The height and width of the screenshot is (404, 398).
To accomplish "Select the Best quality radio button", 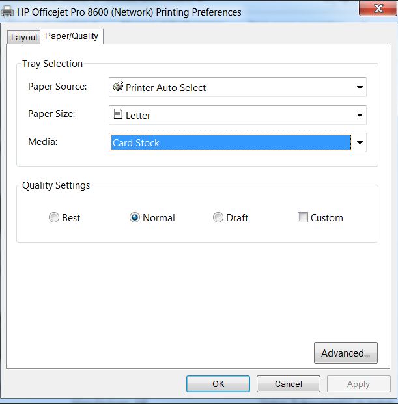I will [54, 217].
